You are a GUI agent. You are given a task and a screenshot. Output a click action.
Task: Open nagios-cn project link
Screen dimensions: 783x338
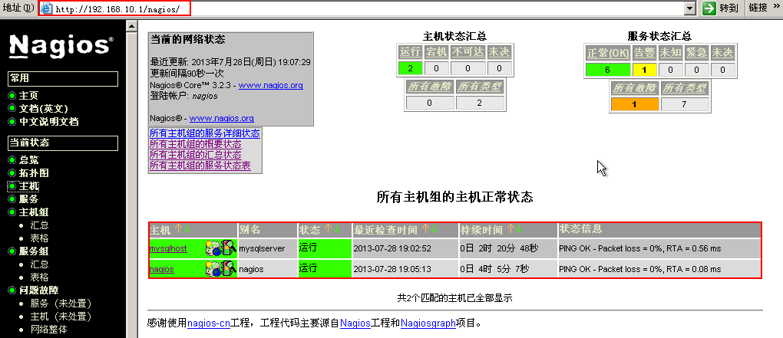[x=209, y=323]
